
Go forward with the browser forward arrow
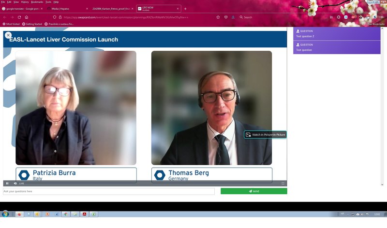click(x=12, y=17)
